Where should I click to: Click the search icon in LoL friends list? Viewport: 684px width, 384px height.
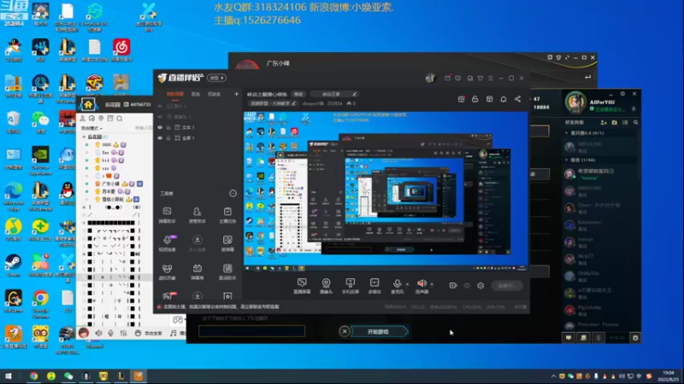(x=635, y=123)
